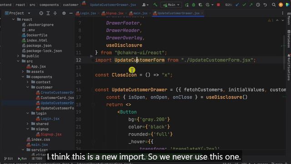This screenshot has width=291, height=164.
Task: Commit changes using the Git checkmark
Action: tap(244, 5)
